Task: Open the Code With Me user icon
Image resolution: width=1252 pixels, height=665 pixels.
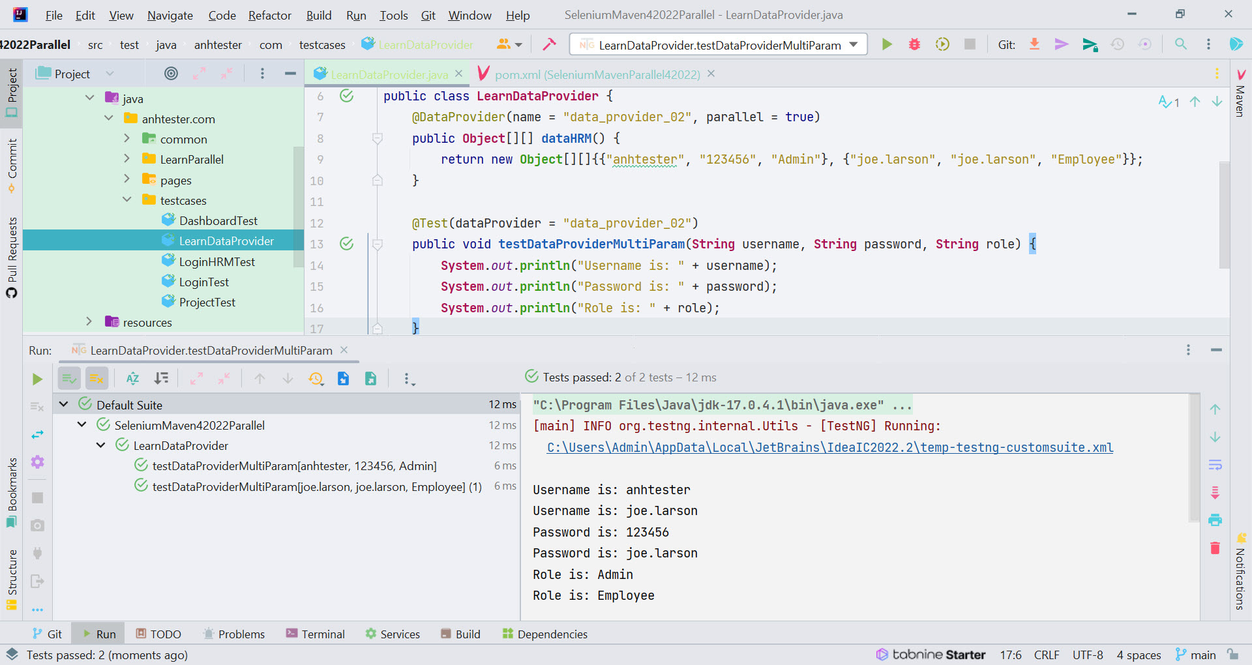Action: pos(509,44)
